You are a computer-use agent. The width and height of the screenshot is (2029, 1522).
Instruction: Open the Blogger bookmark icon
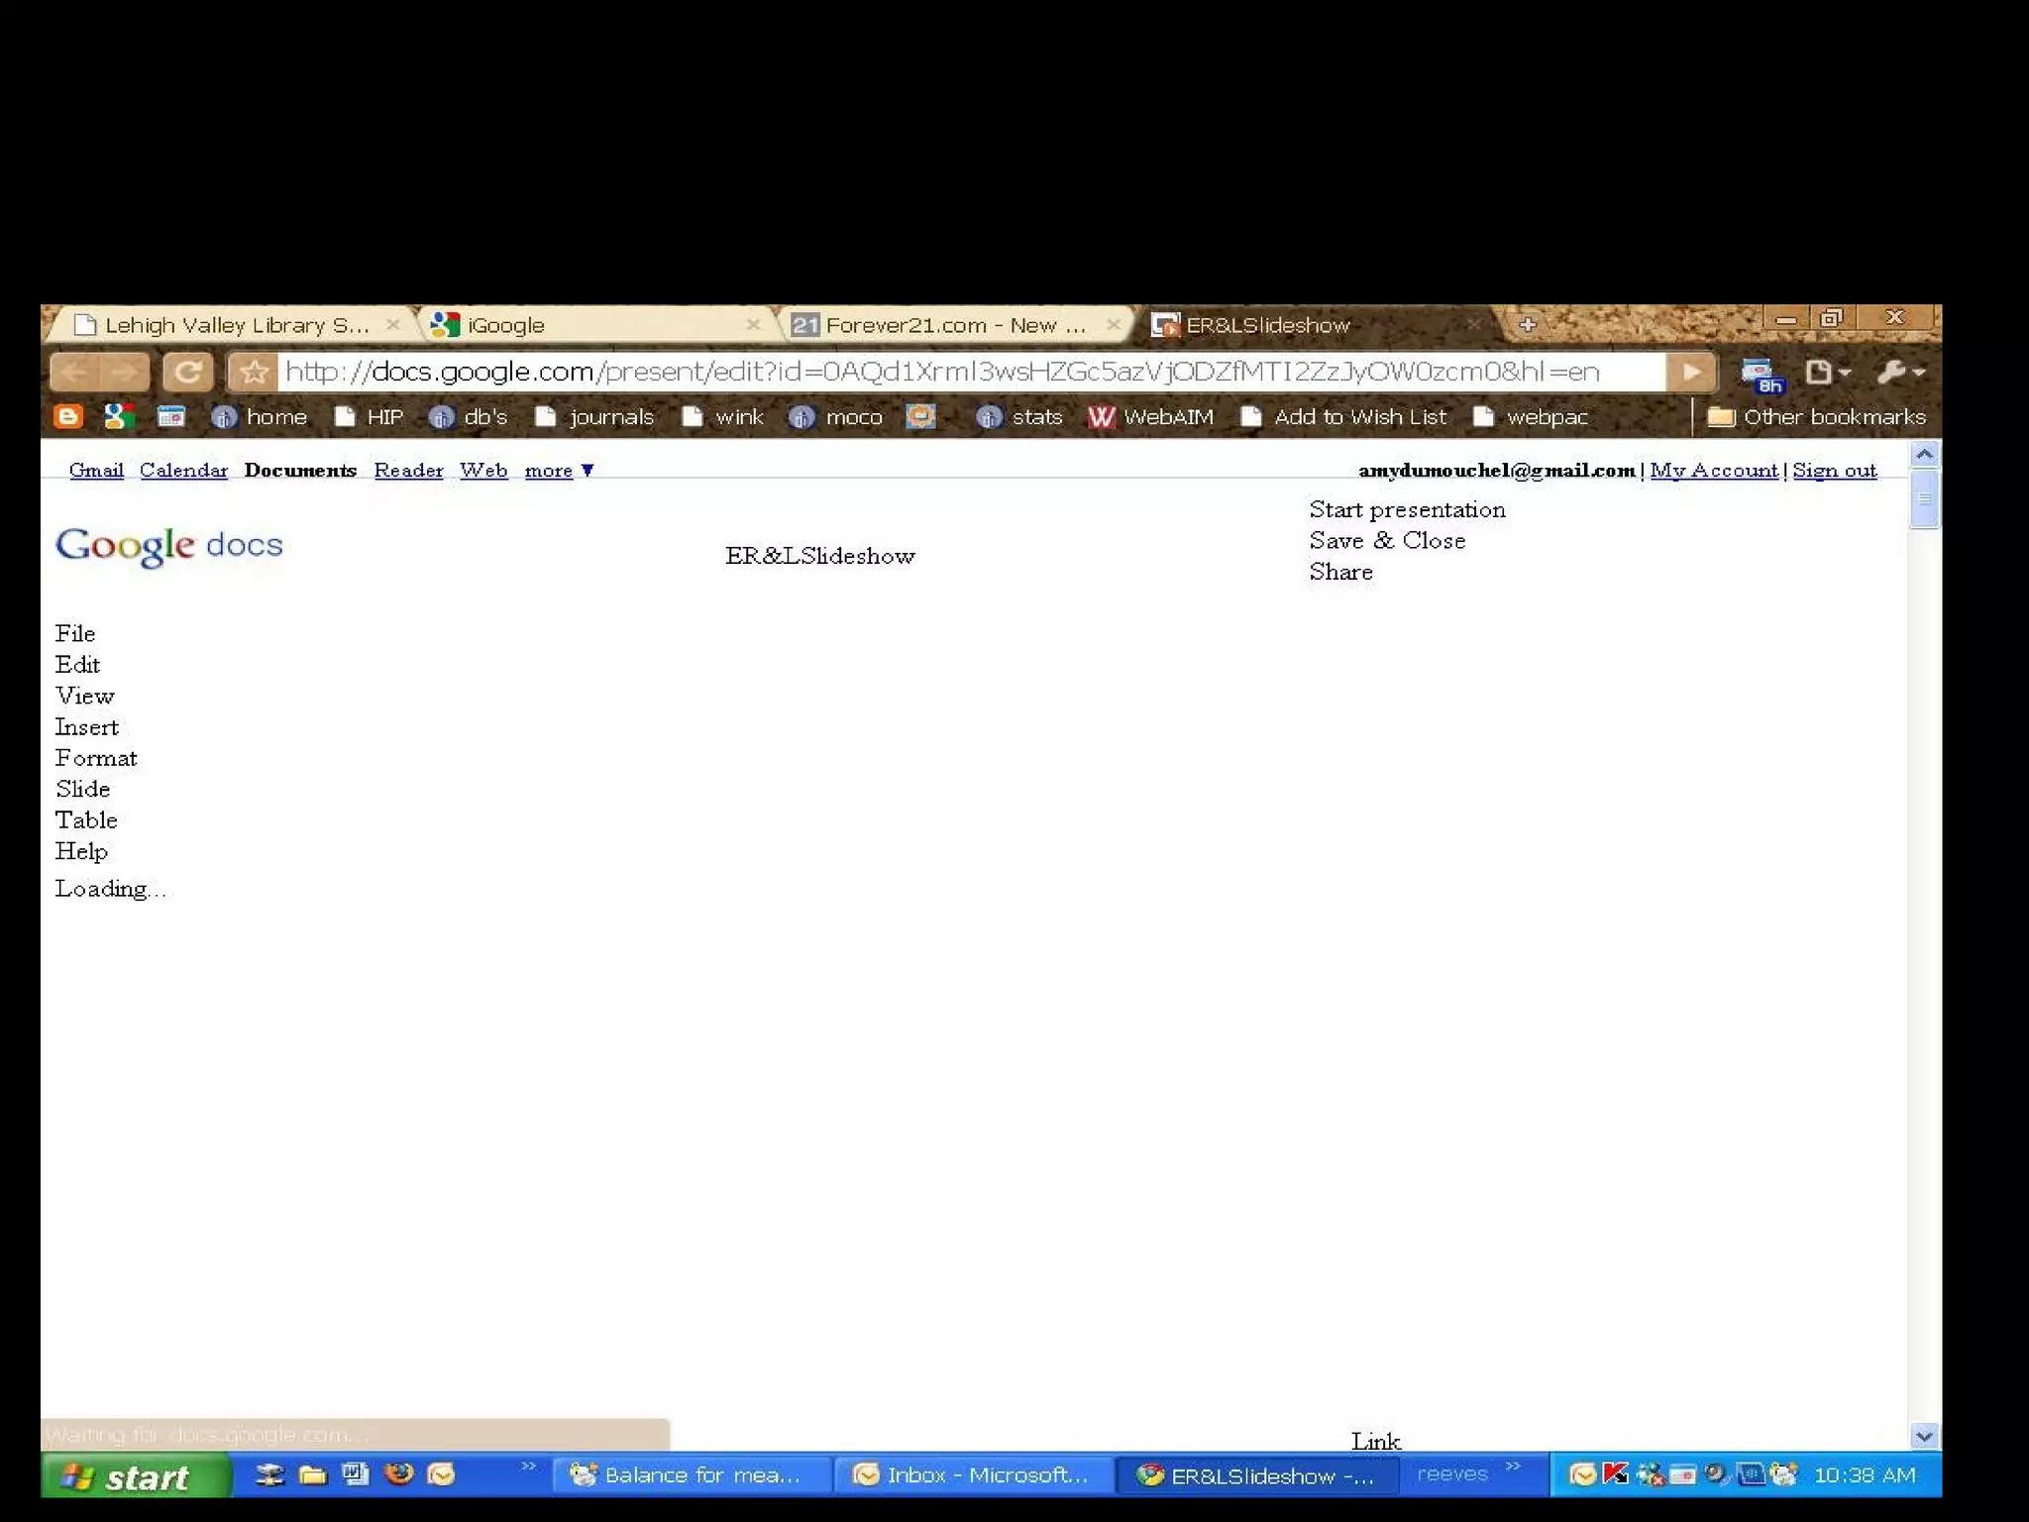click(x=67, y=417)
